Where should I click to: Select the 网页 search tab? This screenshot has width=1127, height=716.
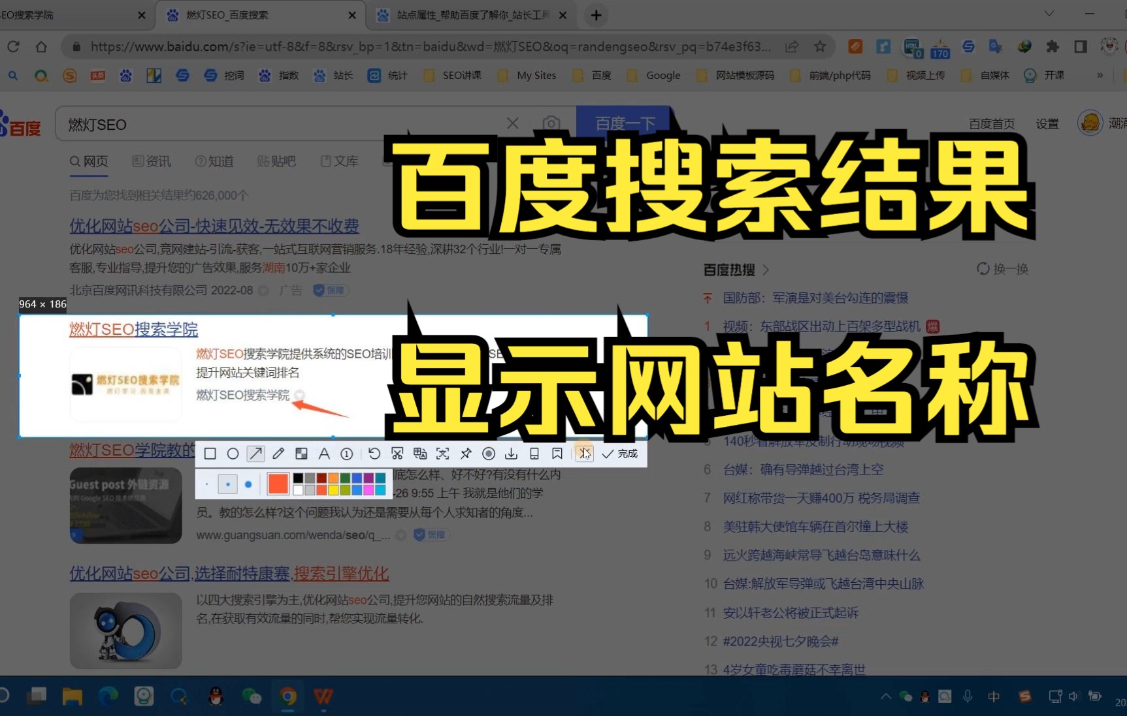89,161
